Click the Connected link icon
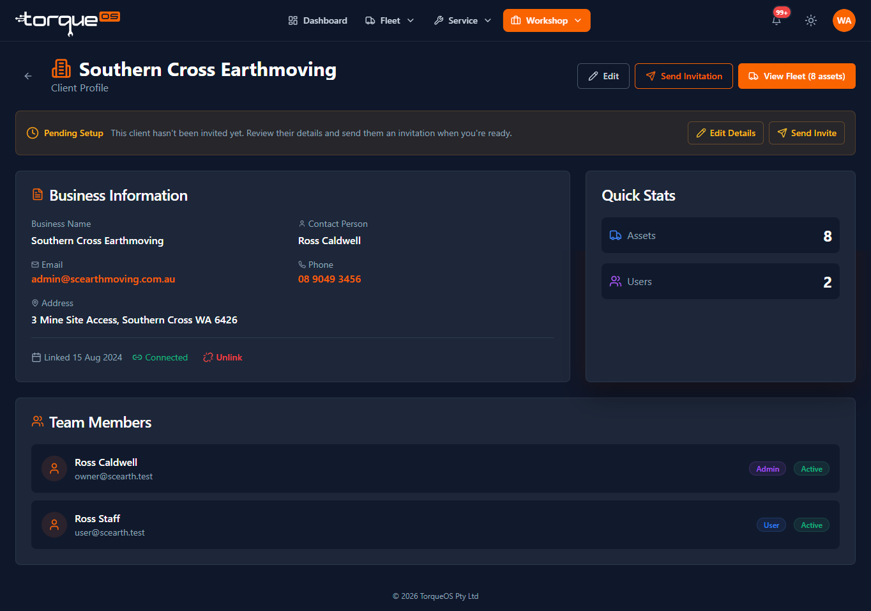 (137, 357)
